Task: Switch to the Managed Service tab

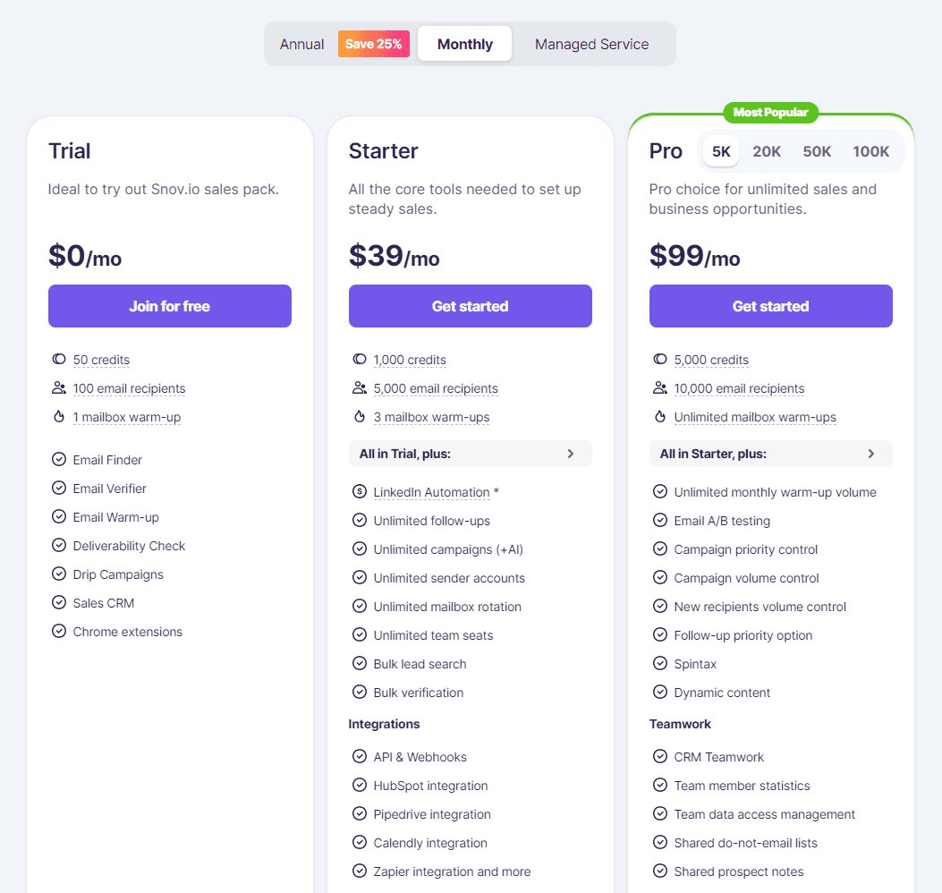Action: tap(591, 43)
